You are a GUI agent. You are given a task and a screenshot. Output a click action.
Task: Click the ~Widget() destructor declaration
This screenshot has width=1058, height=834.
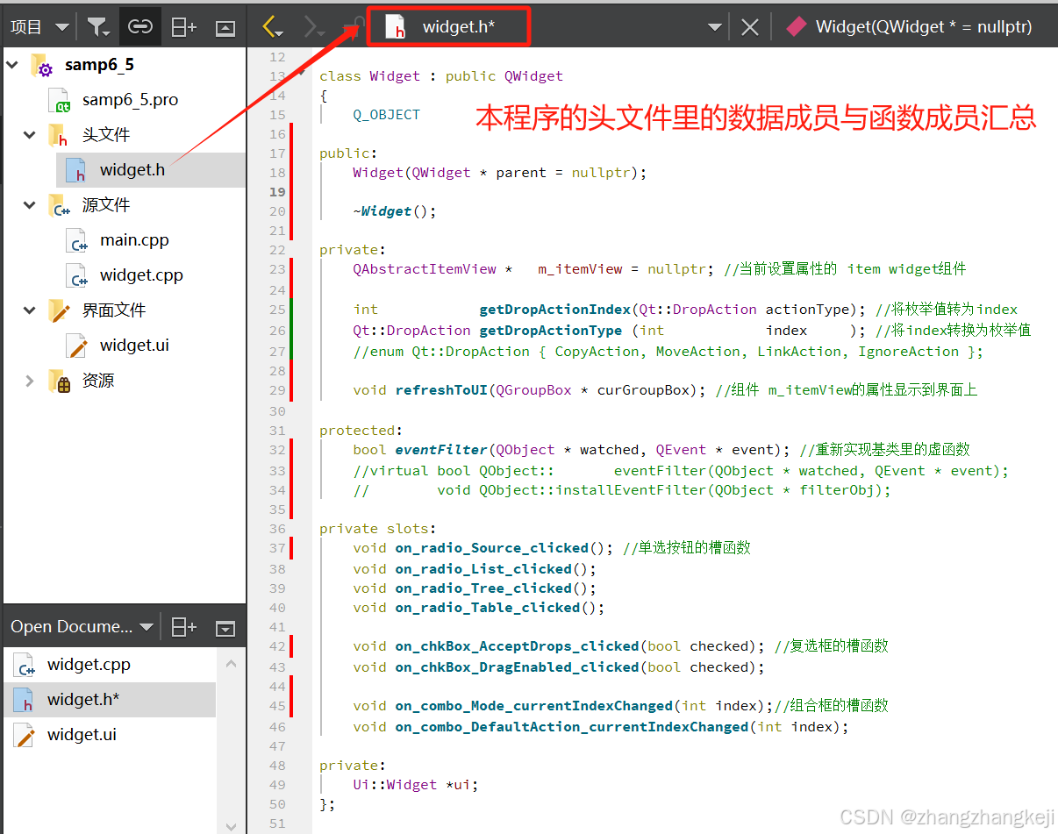[x=394, y=211]
